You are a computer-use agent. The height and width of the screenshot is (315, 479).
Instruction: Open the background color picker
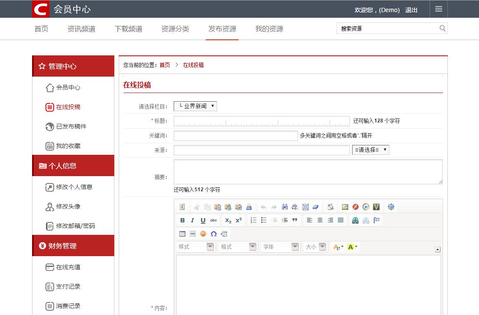coord(352,247)
